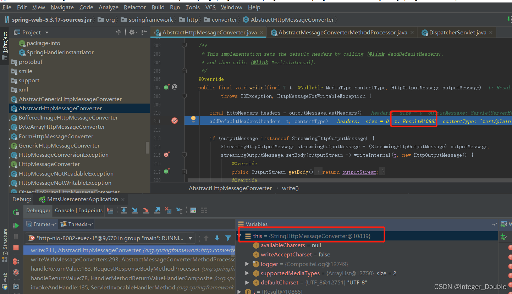Viewport: 512px width, 294px height.
Task: Open the File menu
Action: coord(7,7)
